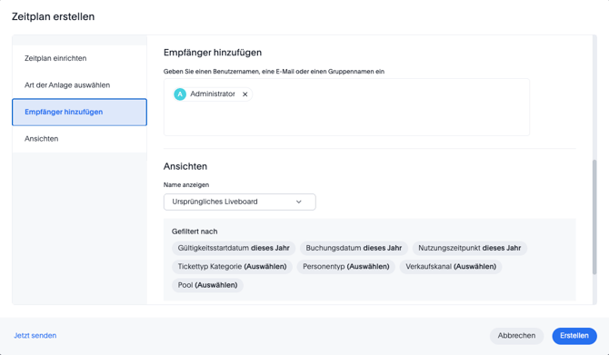Click the Administrator avatar icon
Viewport: 609px width, 355px height.
pos(180,94)
